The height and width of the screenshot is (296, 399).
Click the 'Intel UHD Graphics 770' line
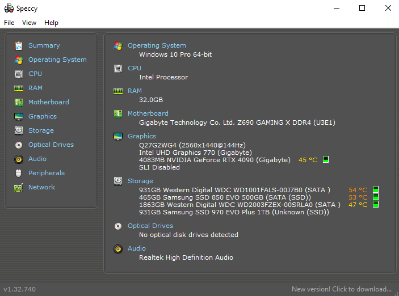(x=195, y=153)
